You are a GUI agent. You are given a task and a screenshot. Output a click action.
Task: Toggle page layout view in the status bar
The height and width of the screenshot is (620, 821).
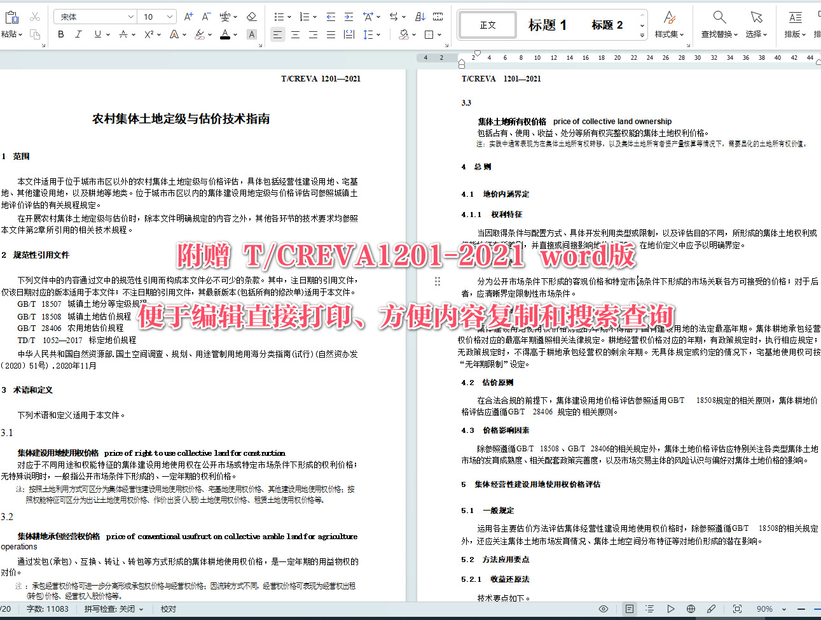click(629, 609)
